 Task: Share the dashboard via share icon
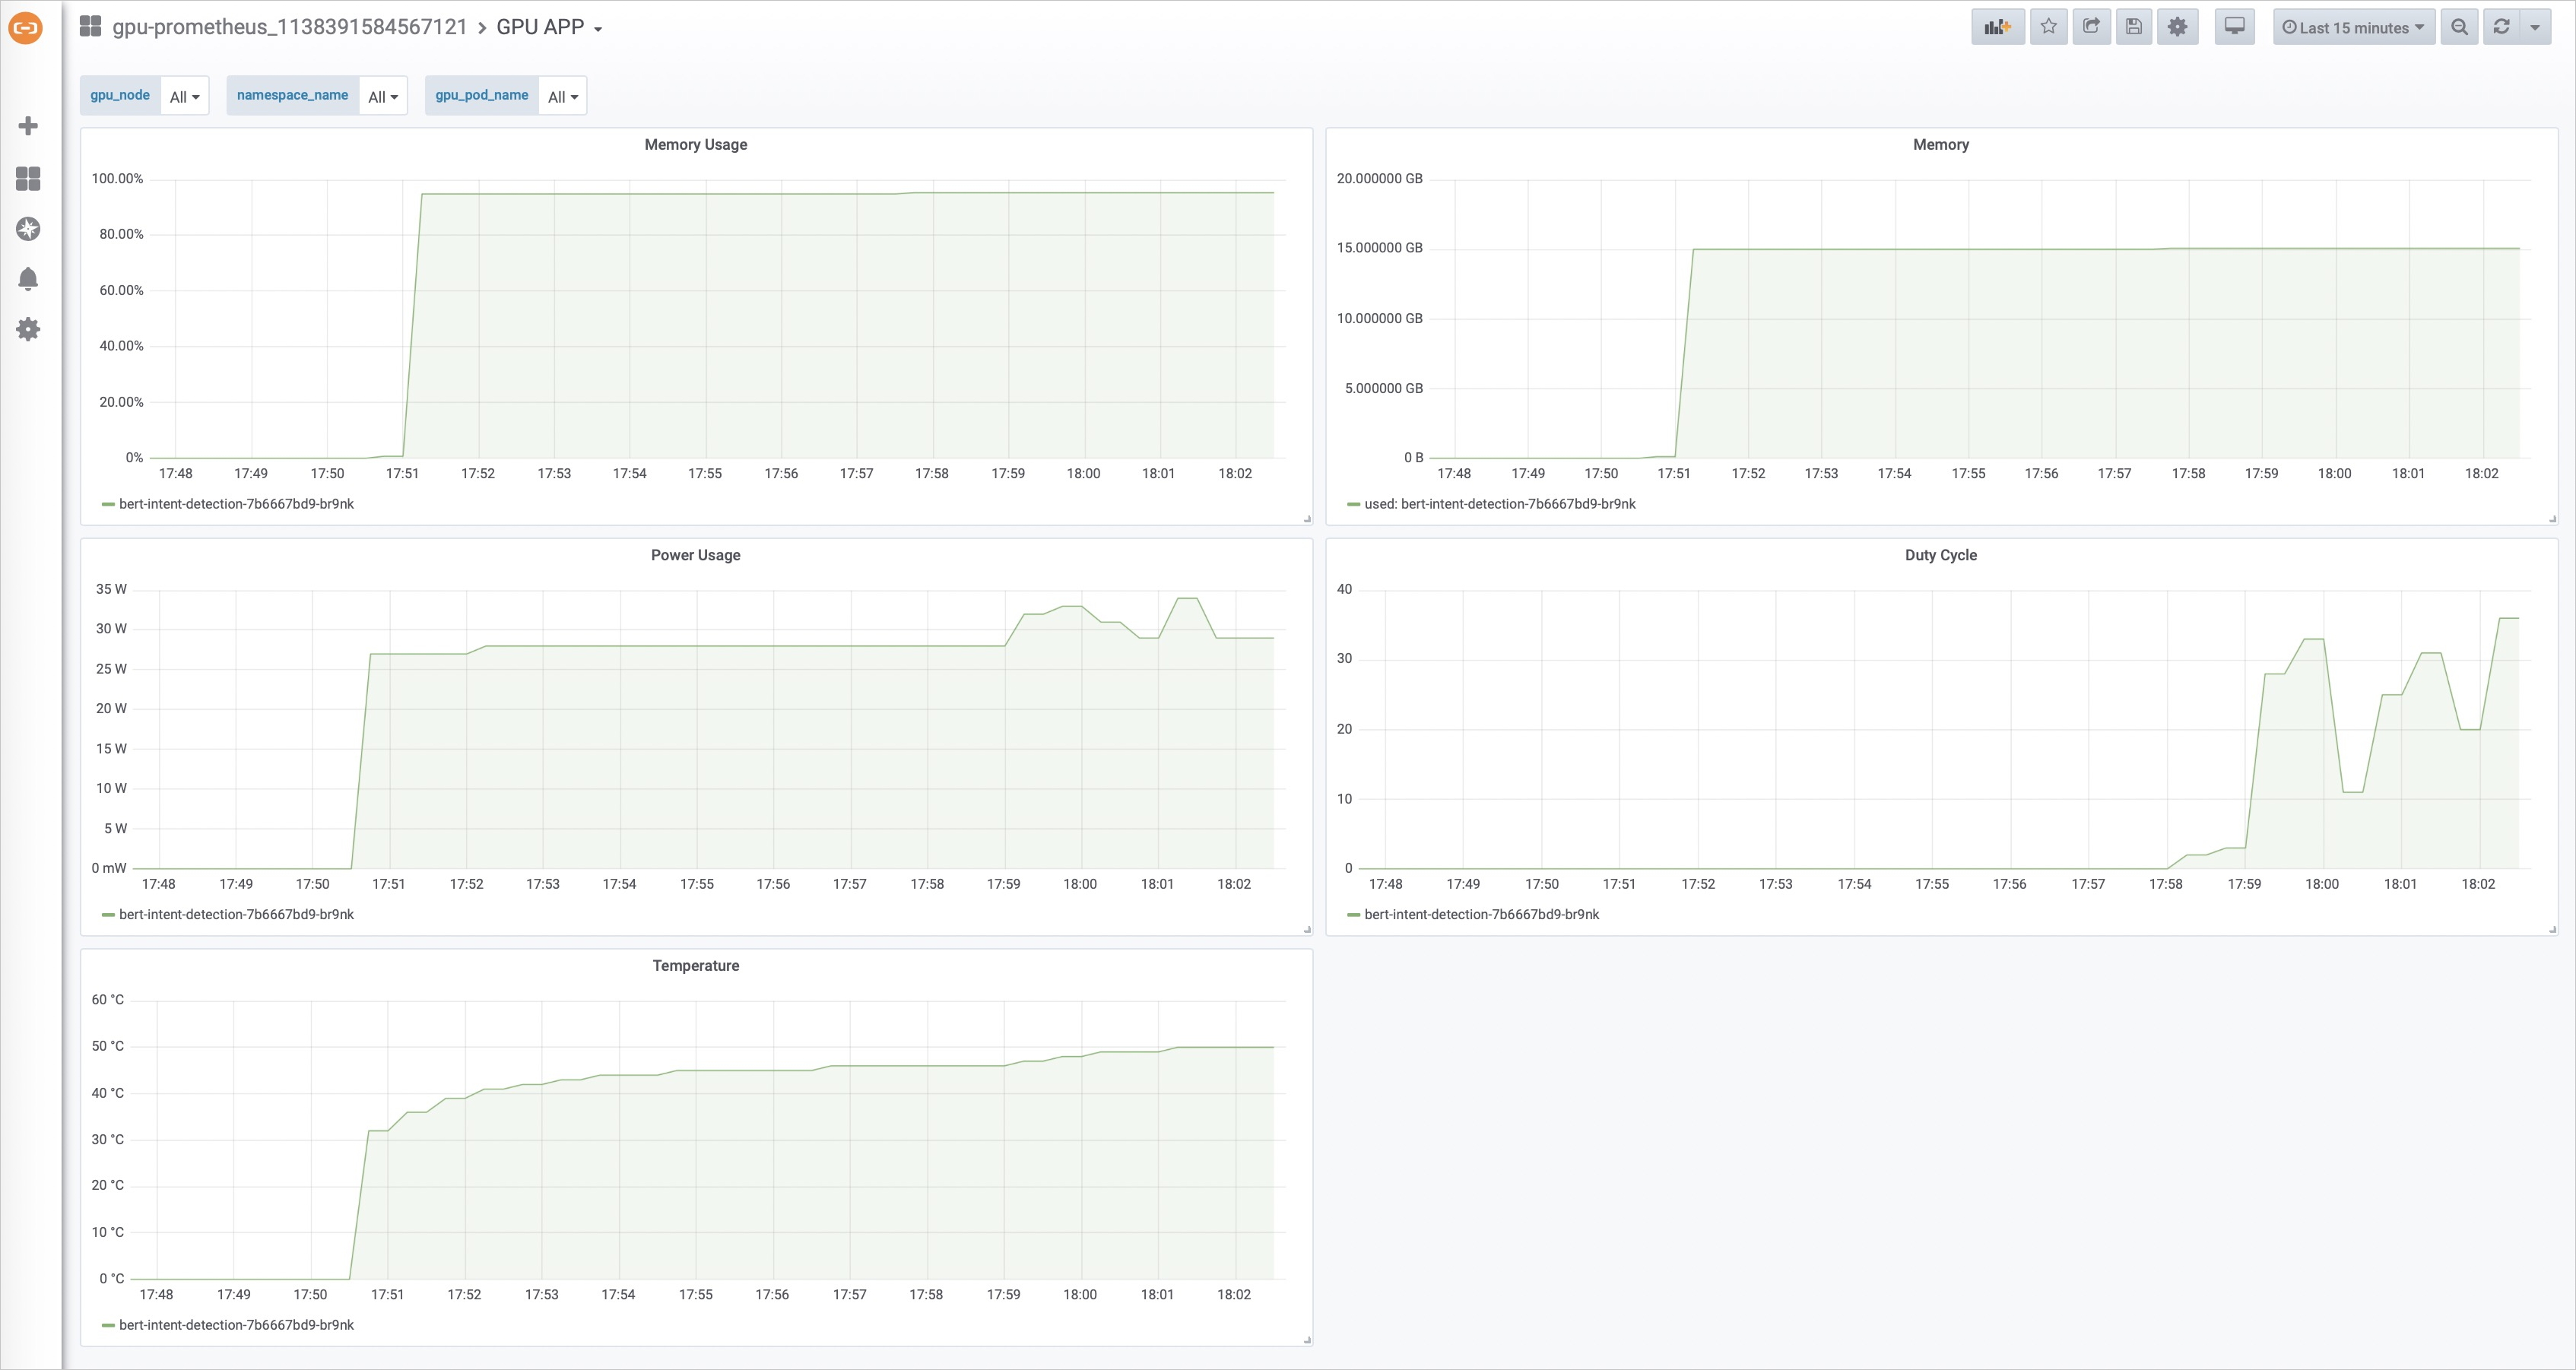[x=2091, y=27]
